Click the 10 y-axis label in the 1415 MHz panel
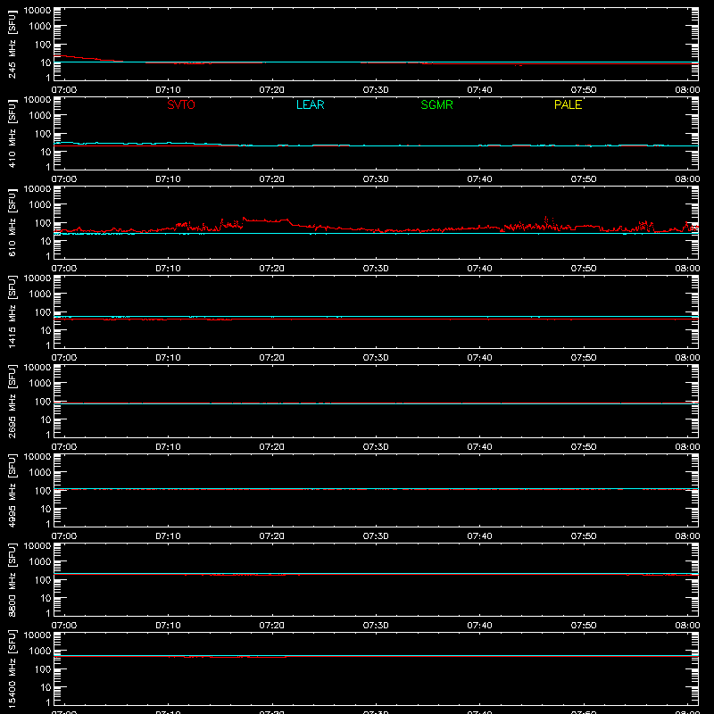The width and height of the screenshot is (714, 714). 46,330
